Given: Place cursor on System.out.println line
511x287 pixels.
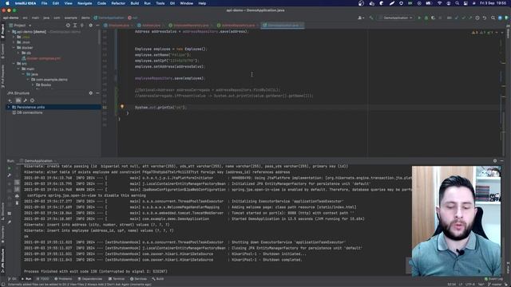Looking at the screenshot, I should click(160, 108).
